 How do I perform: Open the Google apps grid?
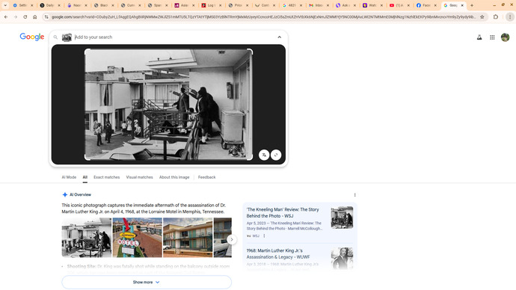[x=492, y=37]
